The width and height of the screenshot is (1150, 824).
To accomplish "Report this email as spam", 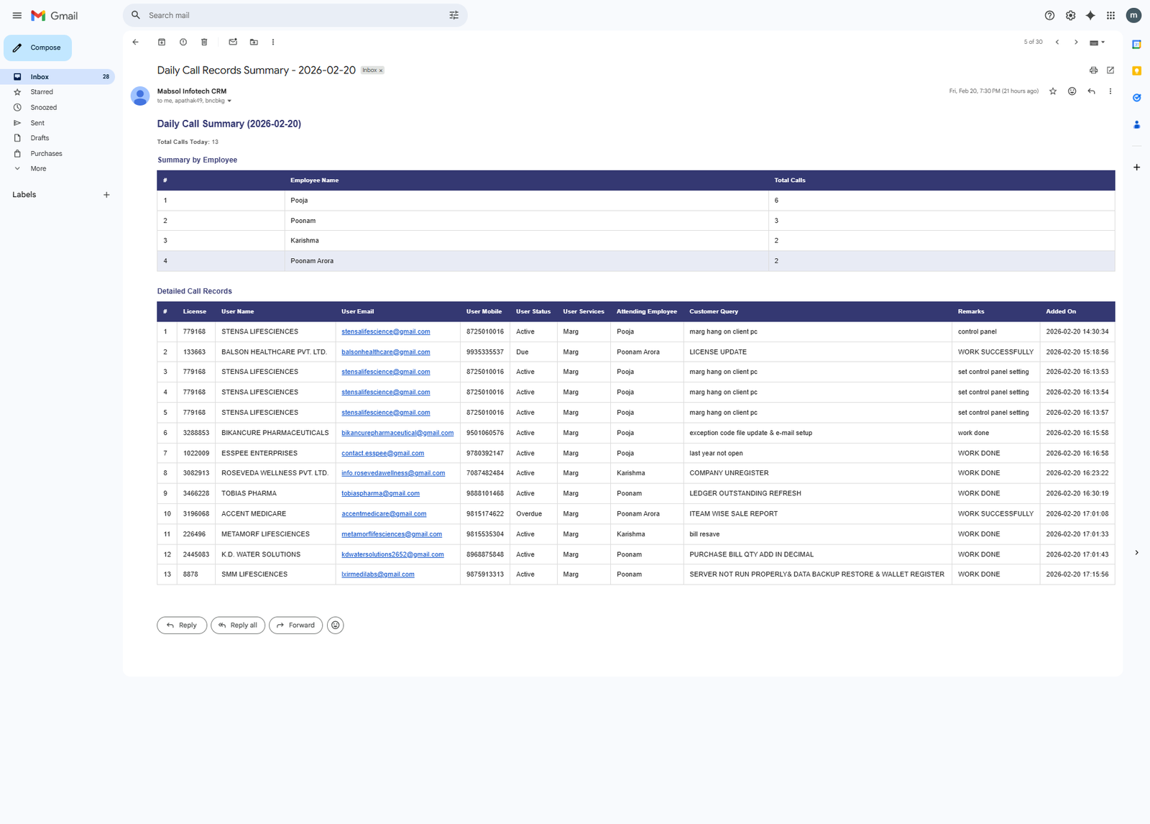I will [183, 42].
